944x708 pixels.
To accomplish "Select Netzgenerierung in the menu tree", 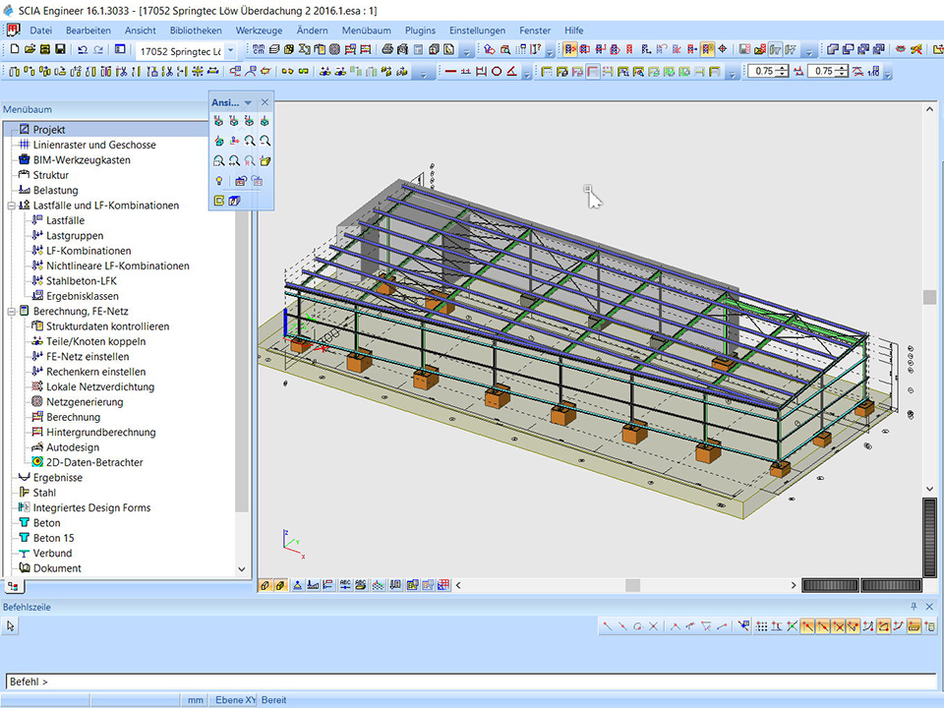I will point(84,402).
